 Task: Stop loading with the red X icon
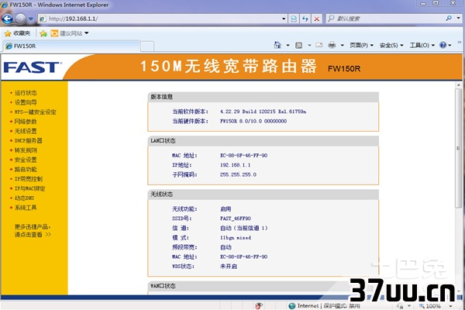coord(317,19)
